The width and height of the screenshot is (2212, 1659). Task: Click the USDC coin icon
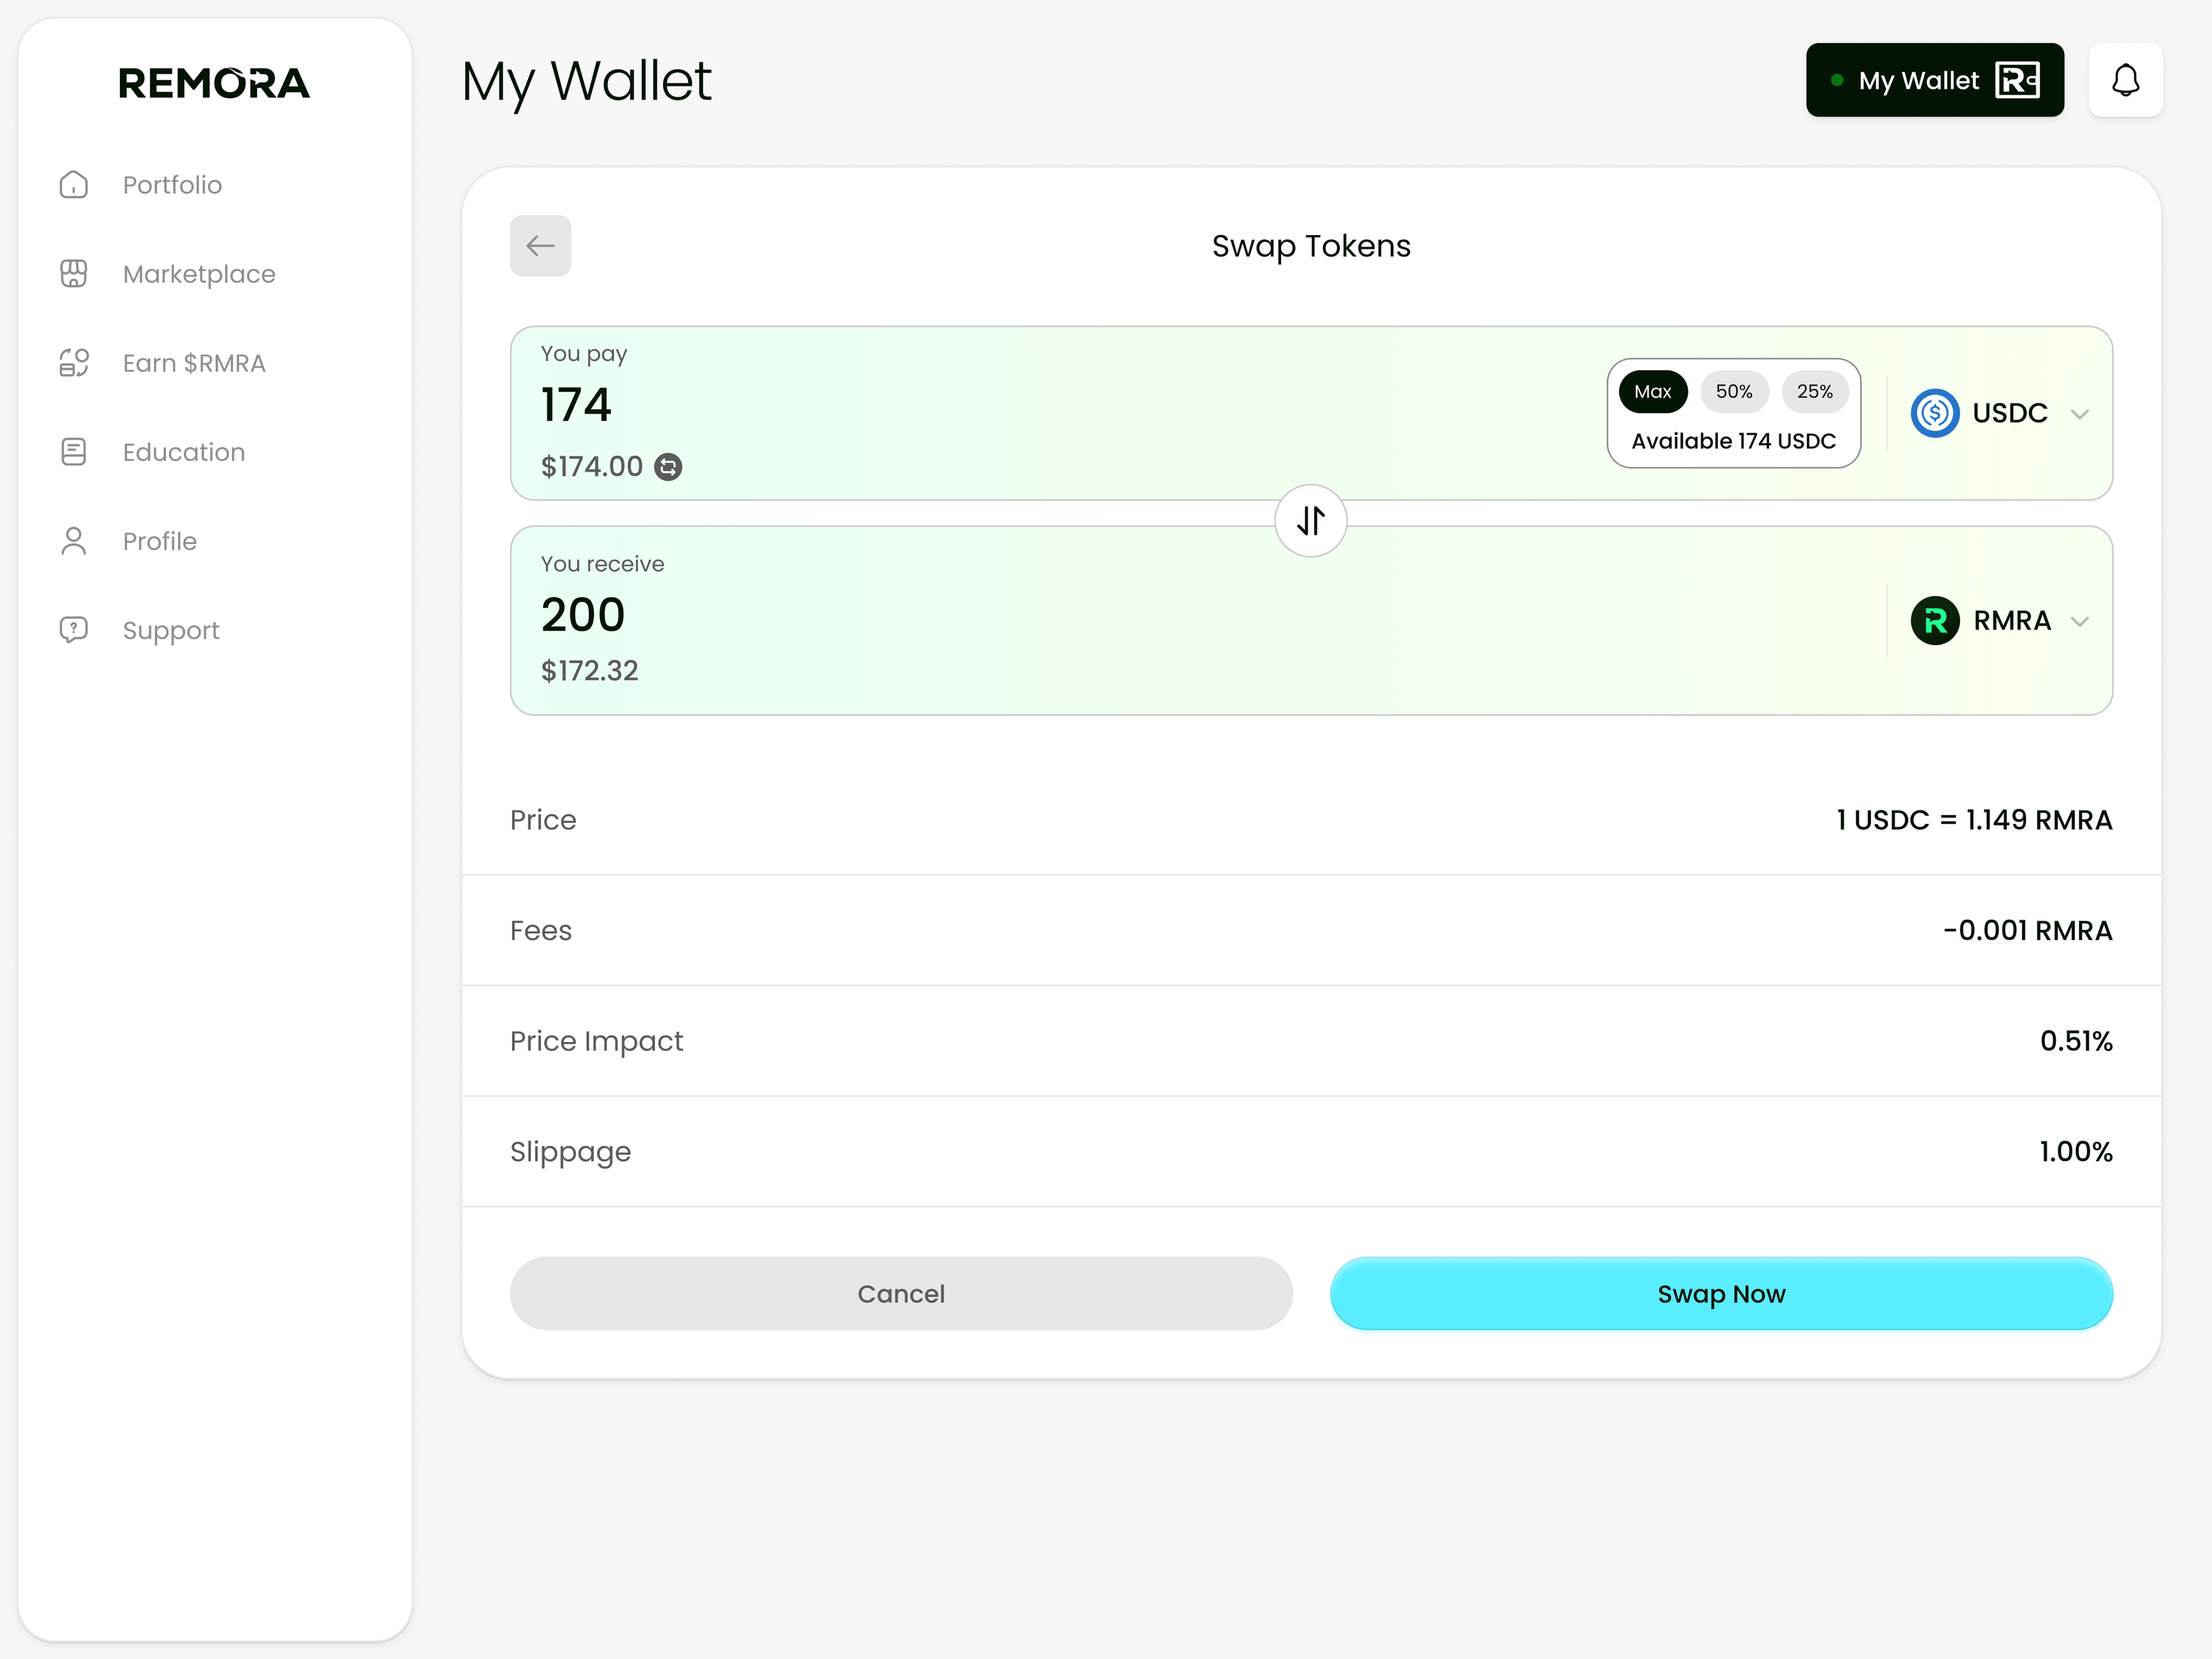pyautogui.click(x=1934, y=413)
